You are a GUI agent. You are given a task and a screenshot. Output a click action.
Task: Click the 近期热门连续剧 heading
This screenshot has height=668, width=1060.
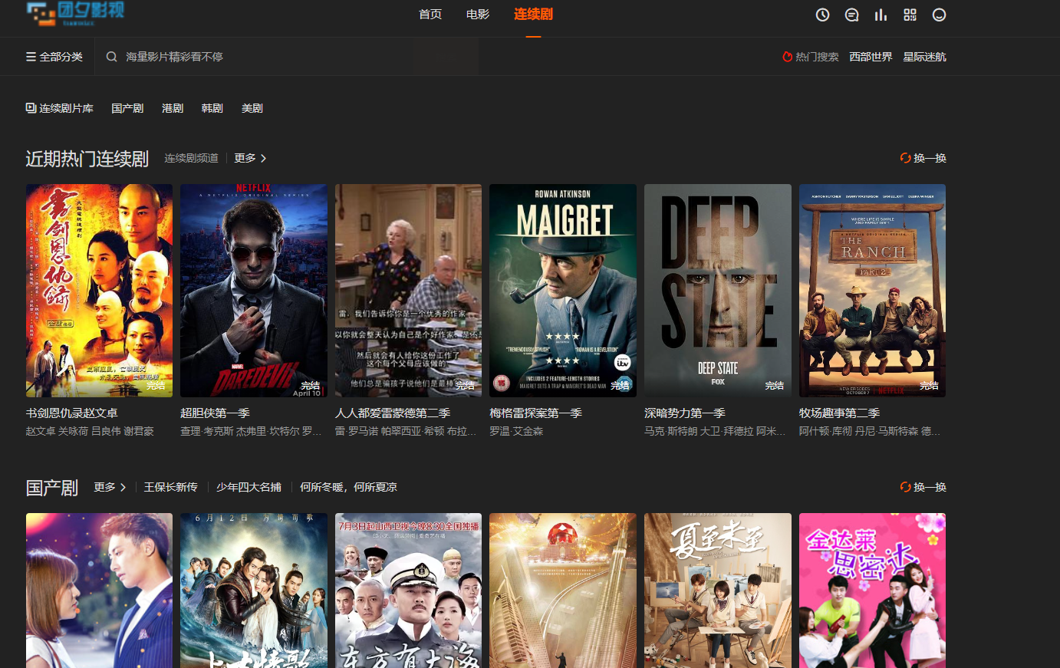tap(87, 158)
